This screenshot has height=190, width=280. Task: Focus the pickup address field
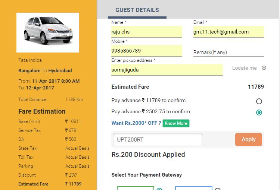click(167, 70)
